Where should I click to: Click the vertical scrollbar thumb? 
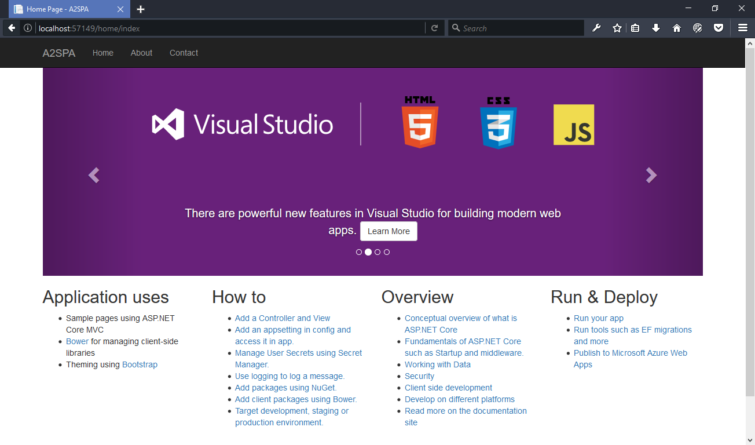pos(750,222)
